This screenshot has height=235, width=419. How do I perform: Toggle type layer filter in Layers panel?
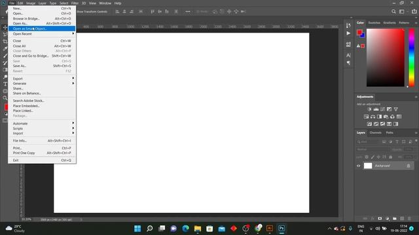tap(397, 142)
